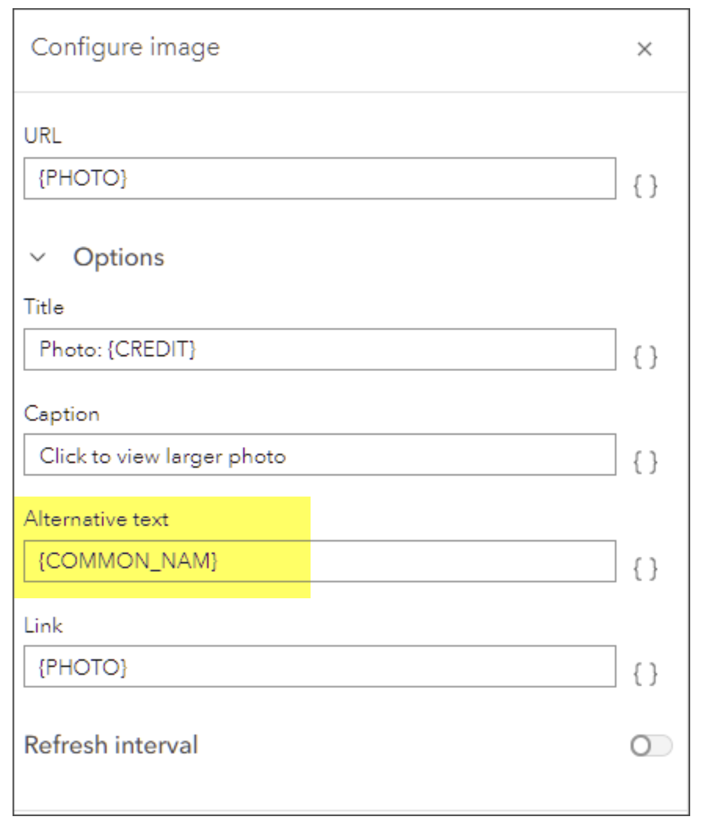Close the Configure image panel
This screenshot has height=823, width=709.
click(644, 49)
